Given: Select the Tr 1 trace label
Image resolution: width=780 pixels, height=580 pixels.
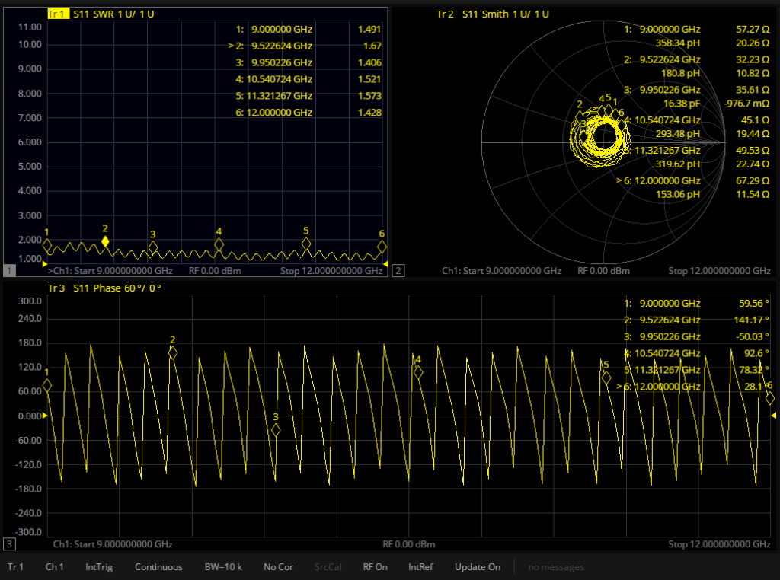Looking at the screenshot, I should 58,14.
